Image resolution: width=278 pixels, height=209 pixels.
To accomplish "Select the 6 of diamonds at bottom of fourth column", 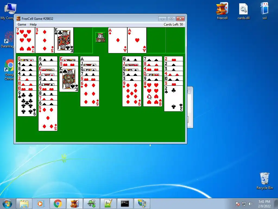I will coord(90,94).
